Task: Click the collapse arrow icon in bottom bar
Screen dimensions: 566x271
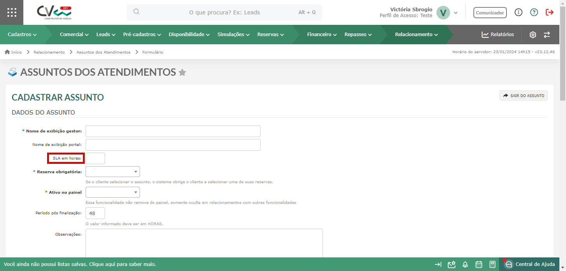Action: coord(438,264)
